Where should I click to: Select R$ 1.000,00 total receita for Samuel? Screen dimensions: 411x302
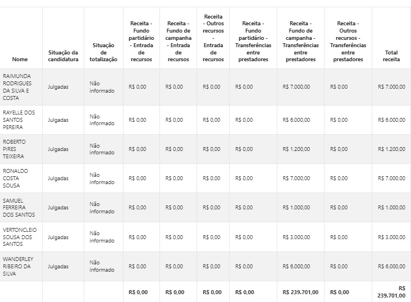(391, 208)
